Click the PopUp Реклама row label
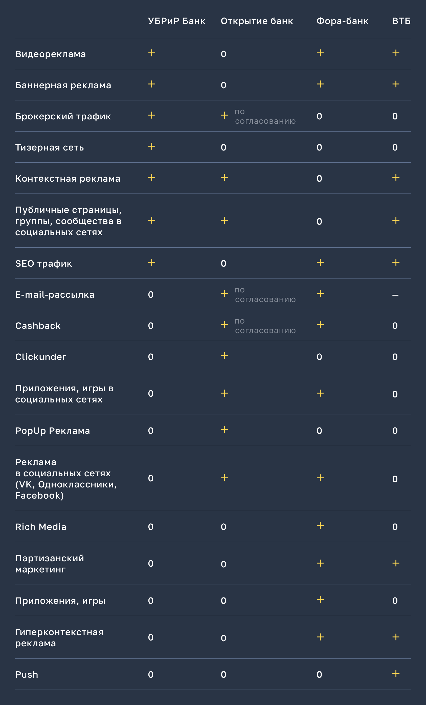 pos(53,431)
